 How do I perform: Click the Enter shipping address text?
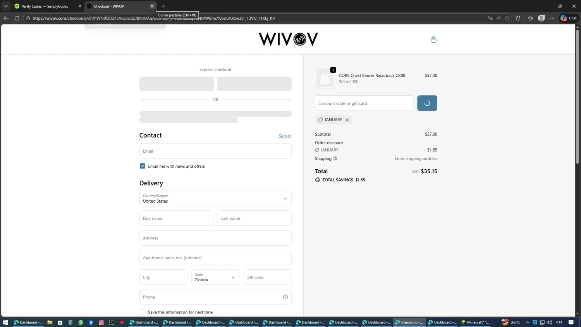tap(416, 158)
